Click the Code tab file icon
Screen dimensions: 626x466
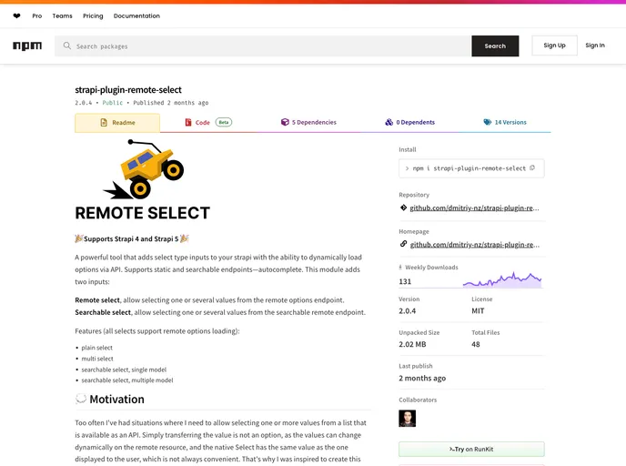(x=188, y=122)
